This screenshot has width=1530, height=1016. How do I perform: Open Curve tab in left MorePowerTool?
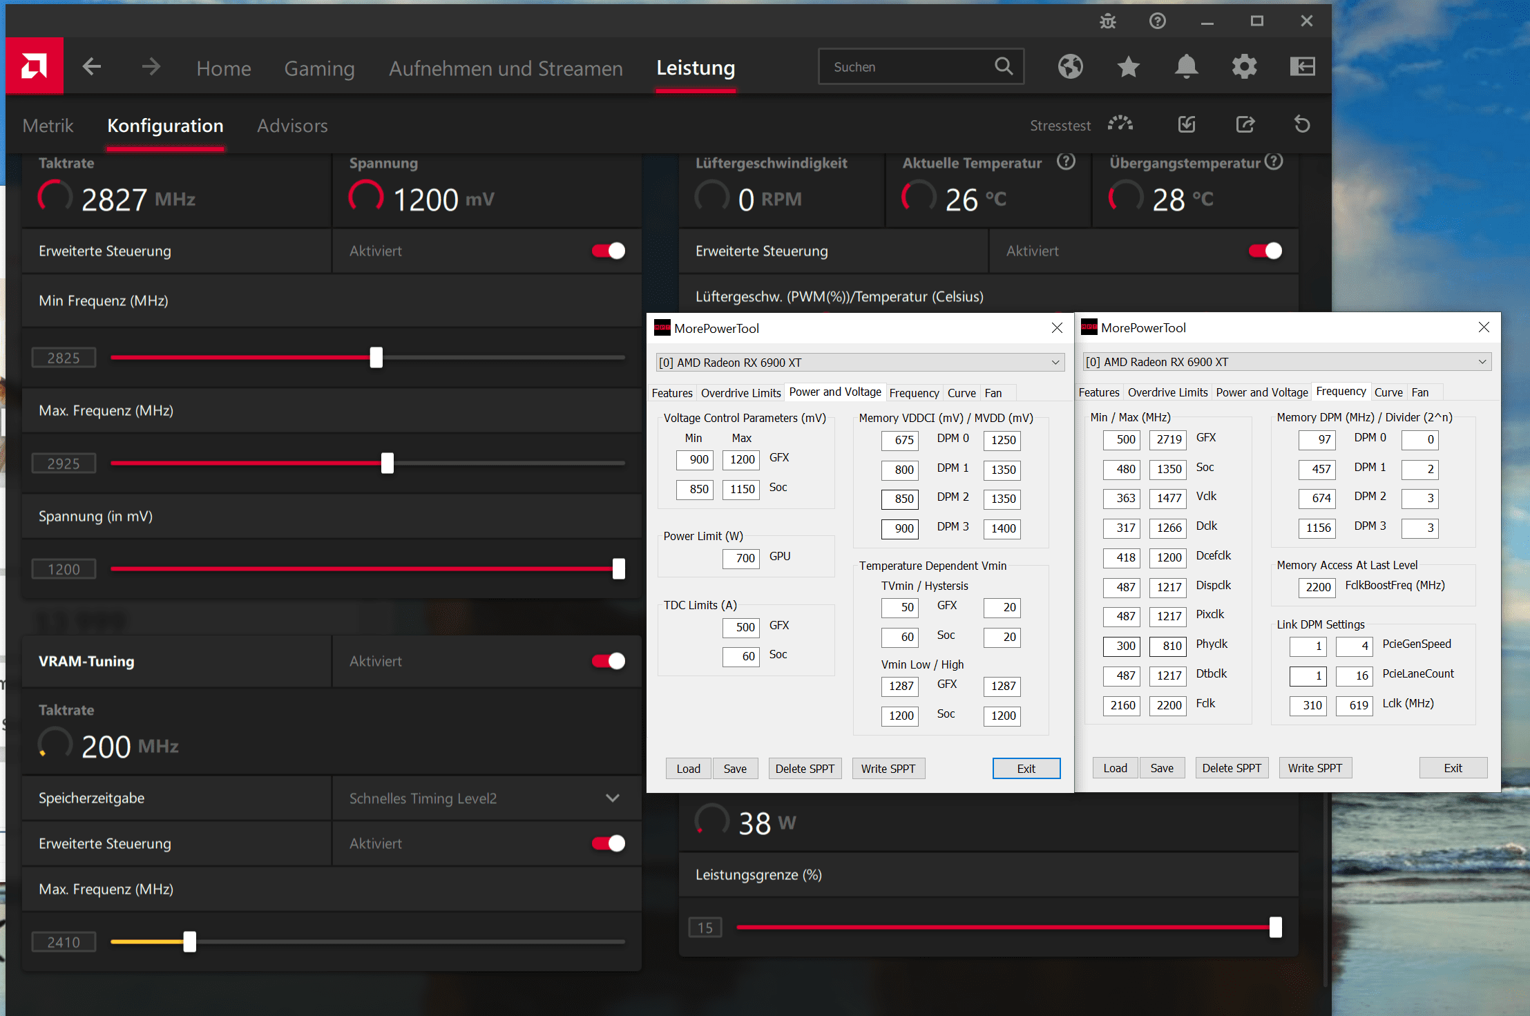(961, 393)
